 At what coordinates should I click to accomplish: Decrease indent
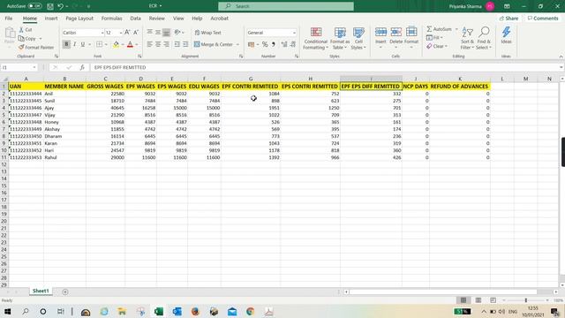click(177, 44)
